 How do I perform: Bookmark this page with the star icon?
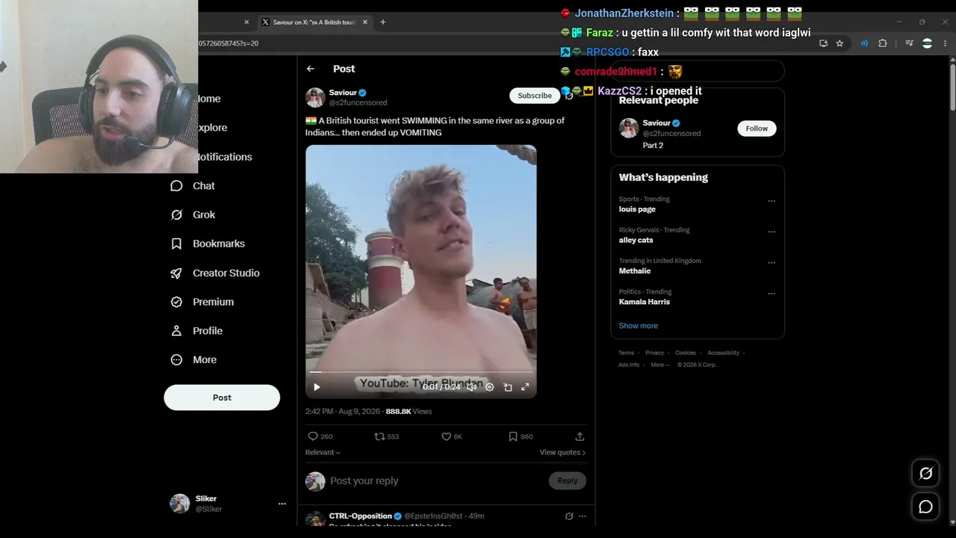click(x=839, y=43)
